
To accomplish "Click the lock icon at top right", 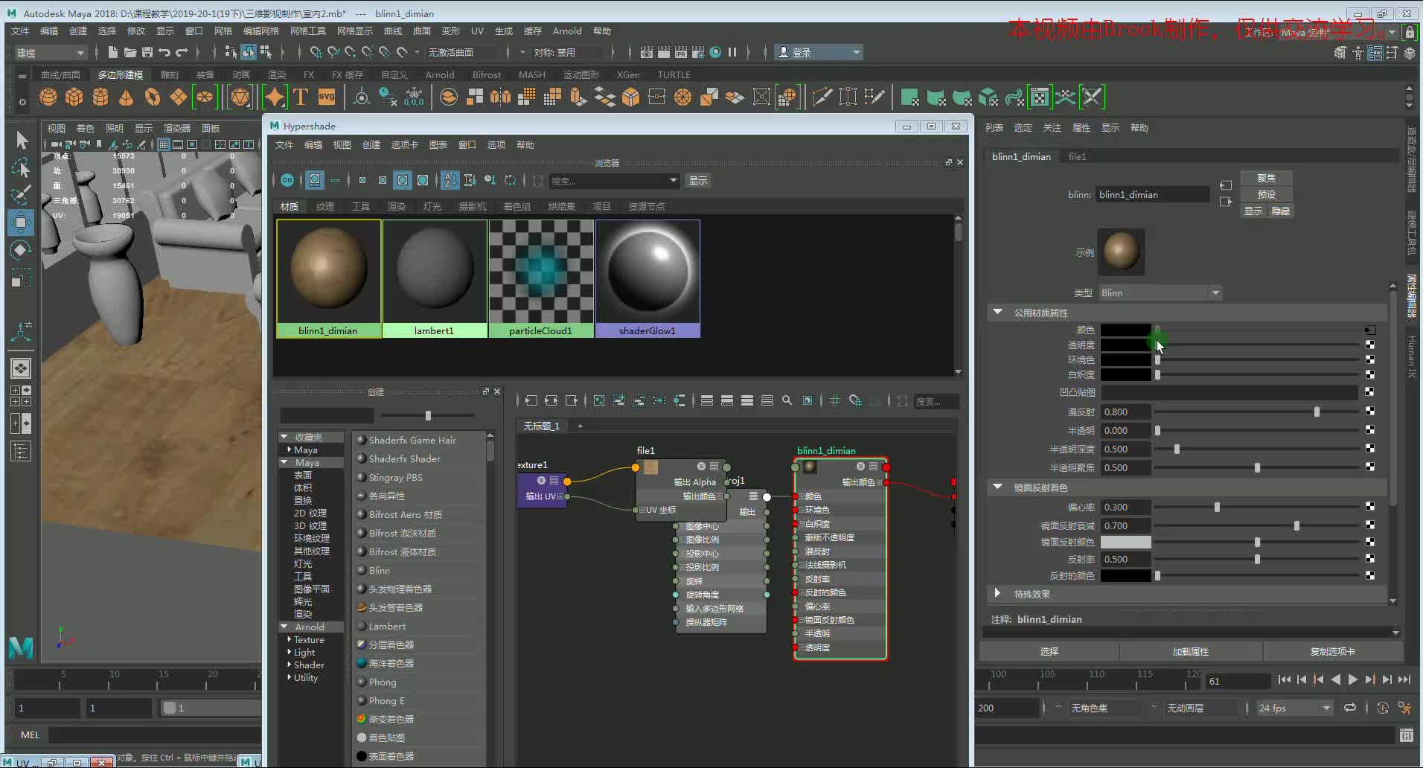I will [1409, 32].
